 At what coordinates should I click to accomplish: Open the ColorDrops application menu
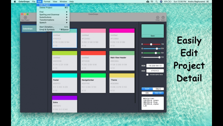tap(24, 2)
